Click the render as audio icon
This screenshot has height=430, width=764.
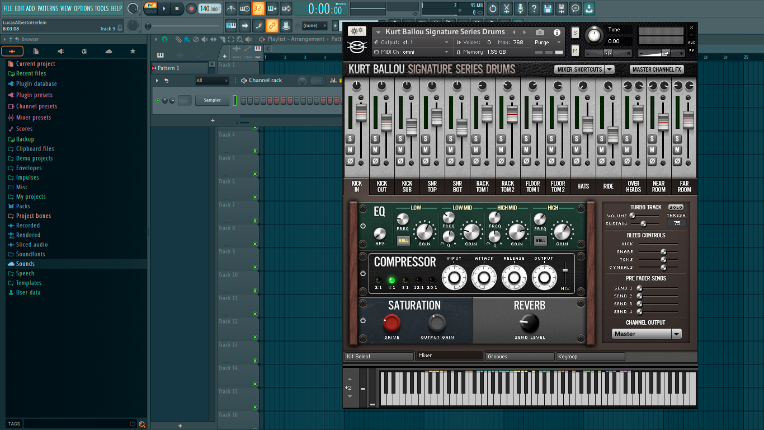[x=562, y=8]
